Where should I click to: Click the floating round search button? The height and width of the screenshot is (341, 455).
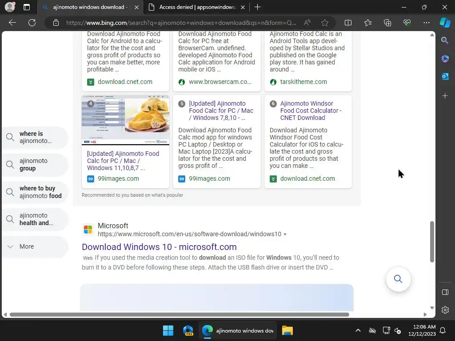coord(398,279)
